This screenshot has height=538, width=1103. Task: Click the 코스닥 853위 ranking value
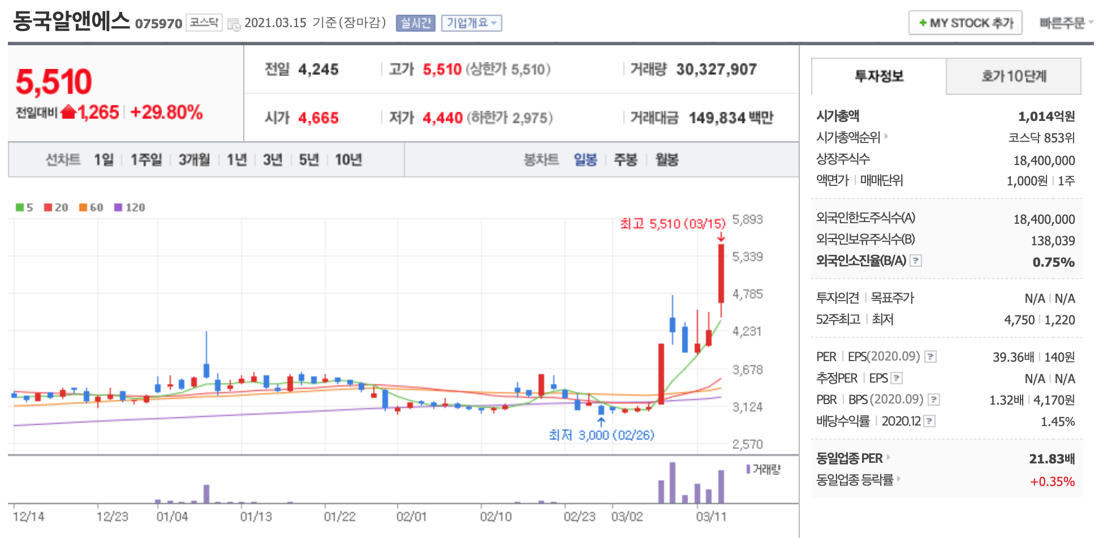pos(1041,138)
